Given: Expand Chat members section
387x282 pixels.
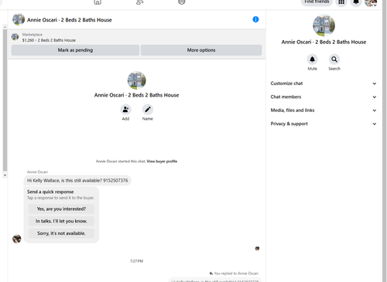Looking at the screenshot, I should coord(324,97).
